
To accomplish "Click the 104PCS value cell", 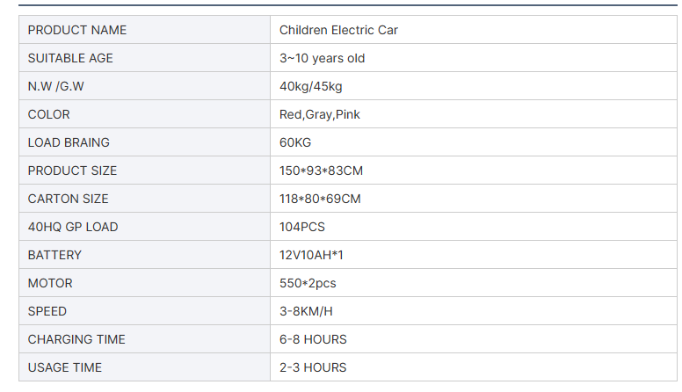I will (x=302, y=227).
